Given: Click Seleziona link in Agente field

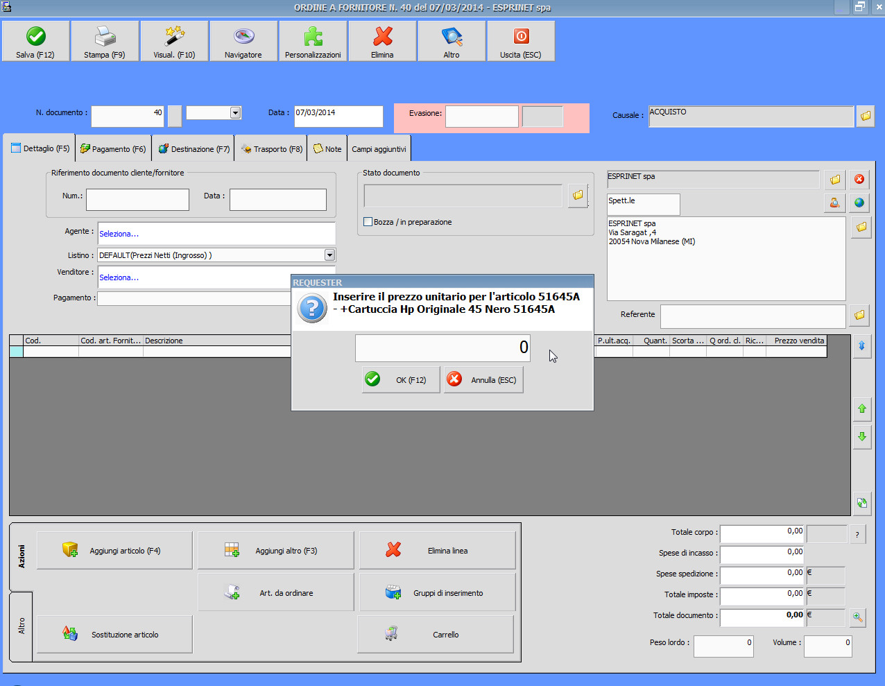Looking at the screenshot, I should (119, 234).
